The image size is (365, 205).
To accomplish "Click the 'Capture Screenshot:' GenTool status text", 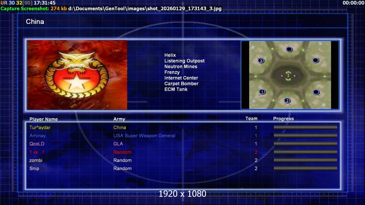I will click(x=25, y=9).
